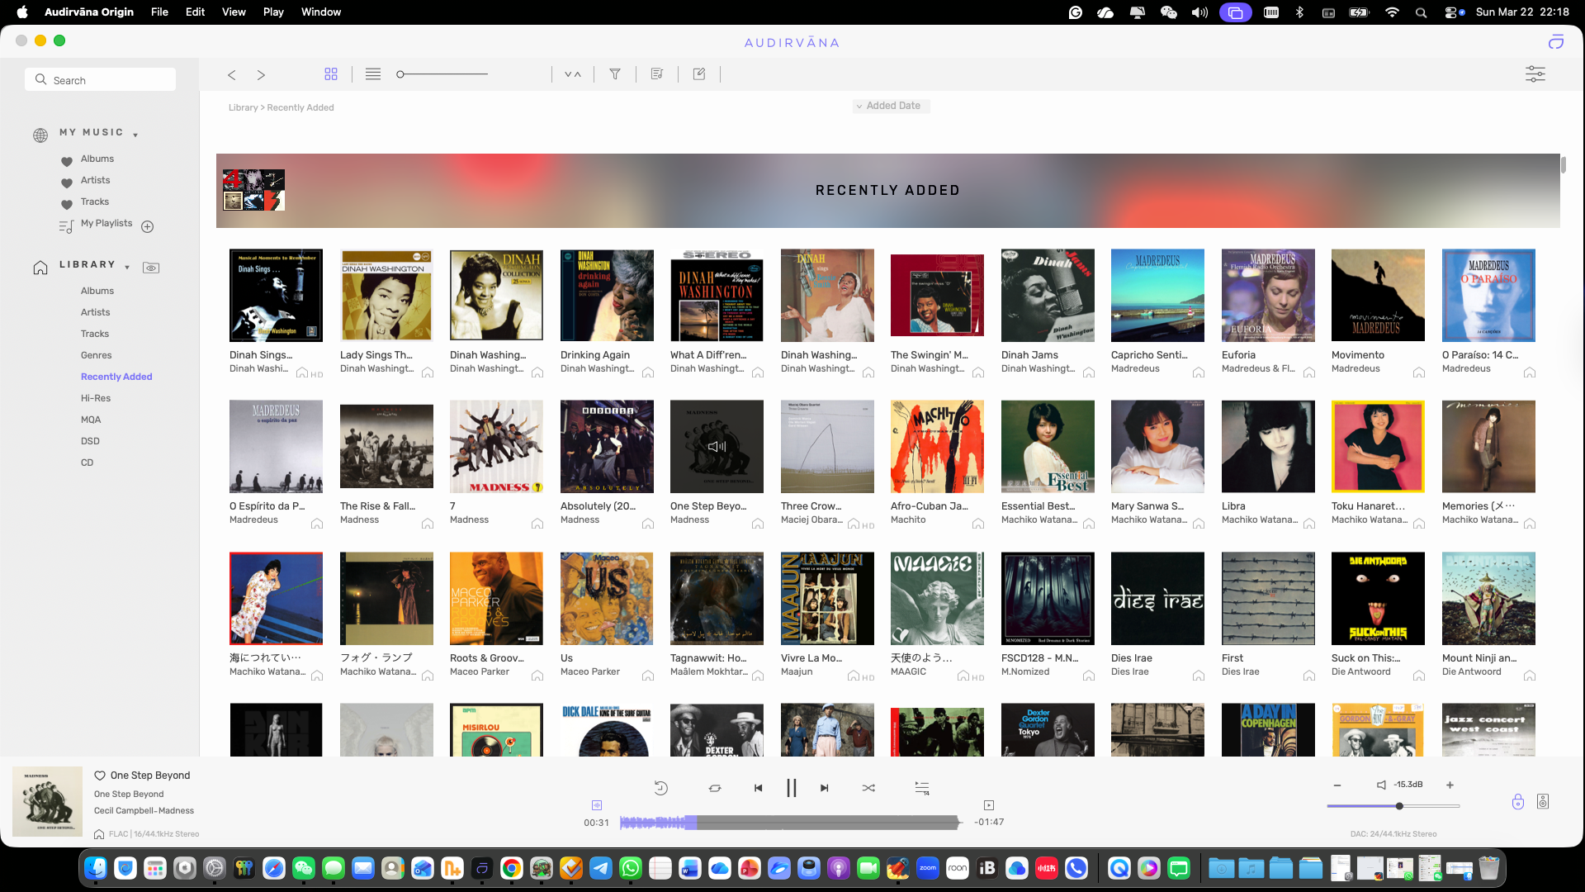
Task: Click the volume slider
Action: coord(1393,806)
